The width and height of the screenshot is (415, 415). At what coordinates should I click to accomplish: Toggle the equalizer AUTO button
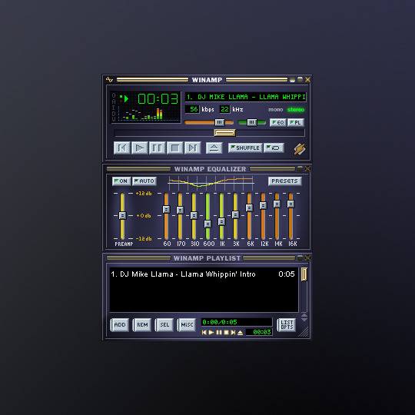pyautogui.click(x=144, y=181)
